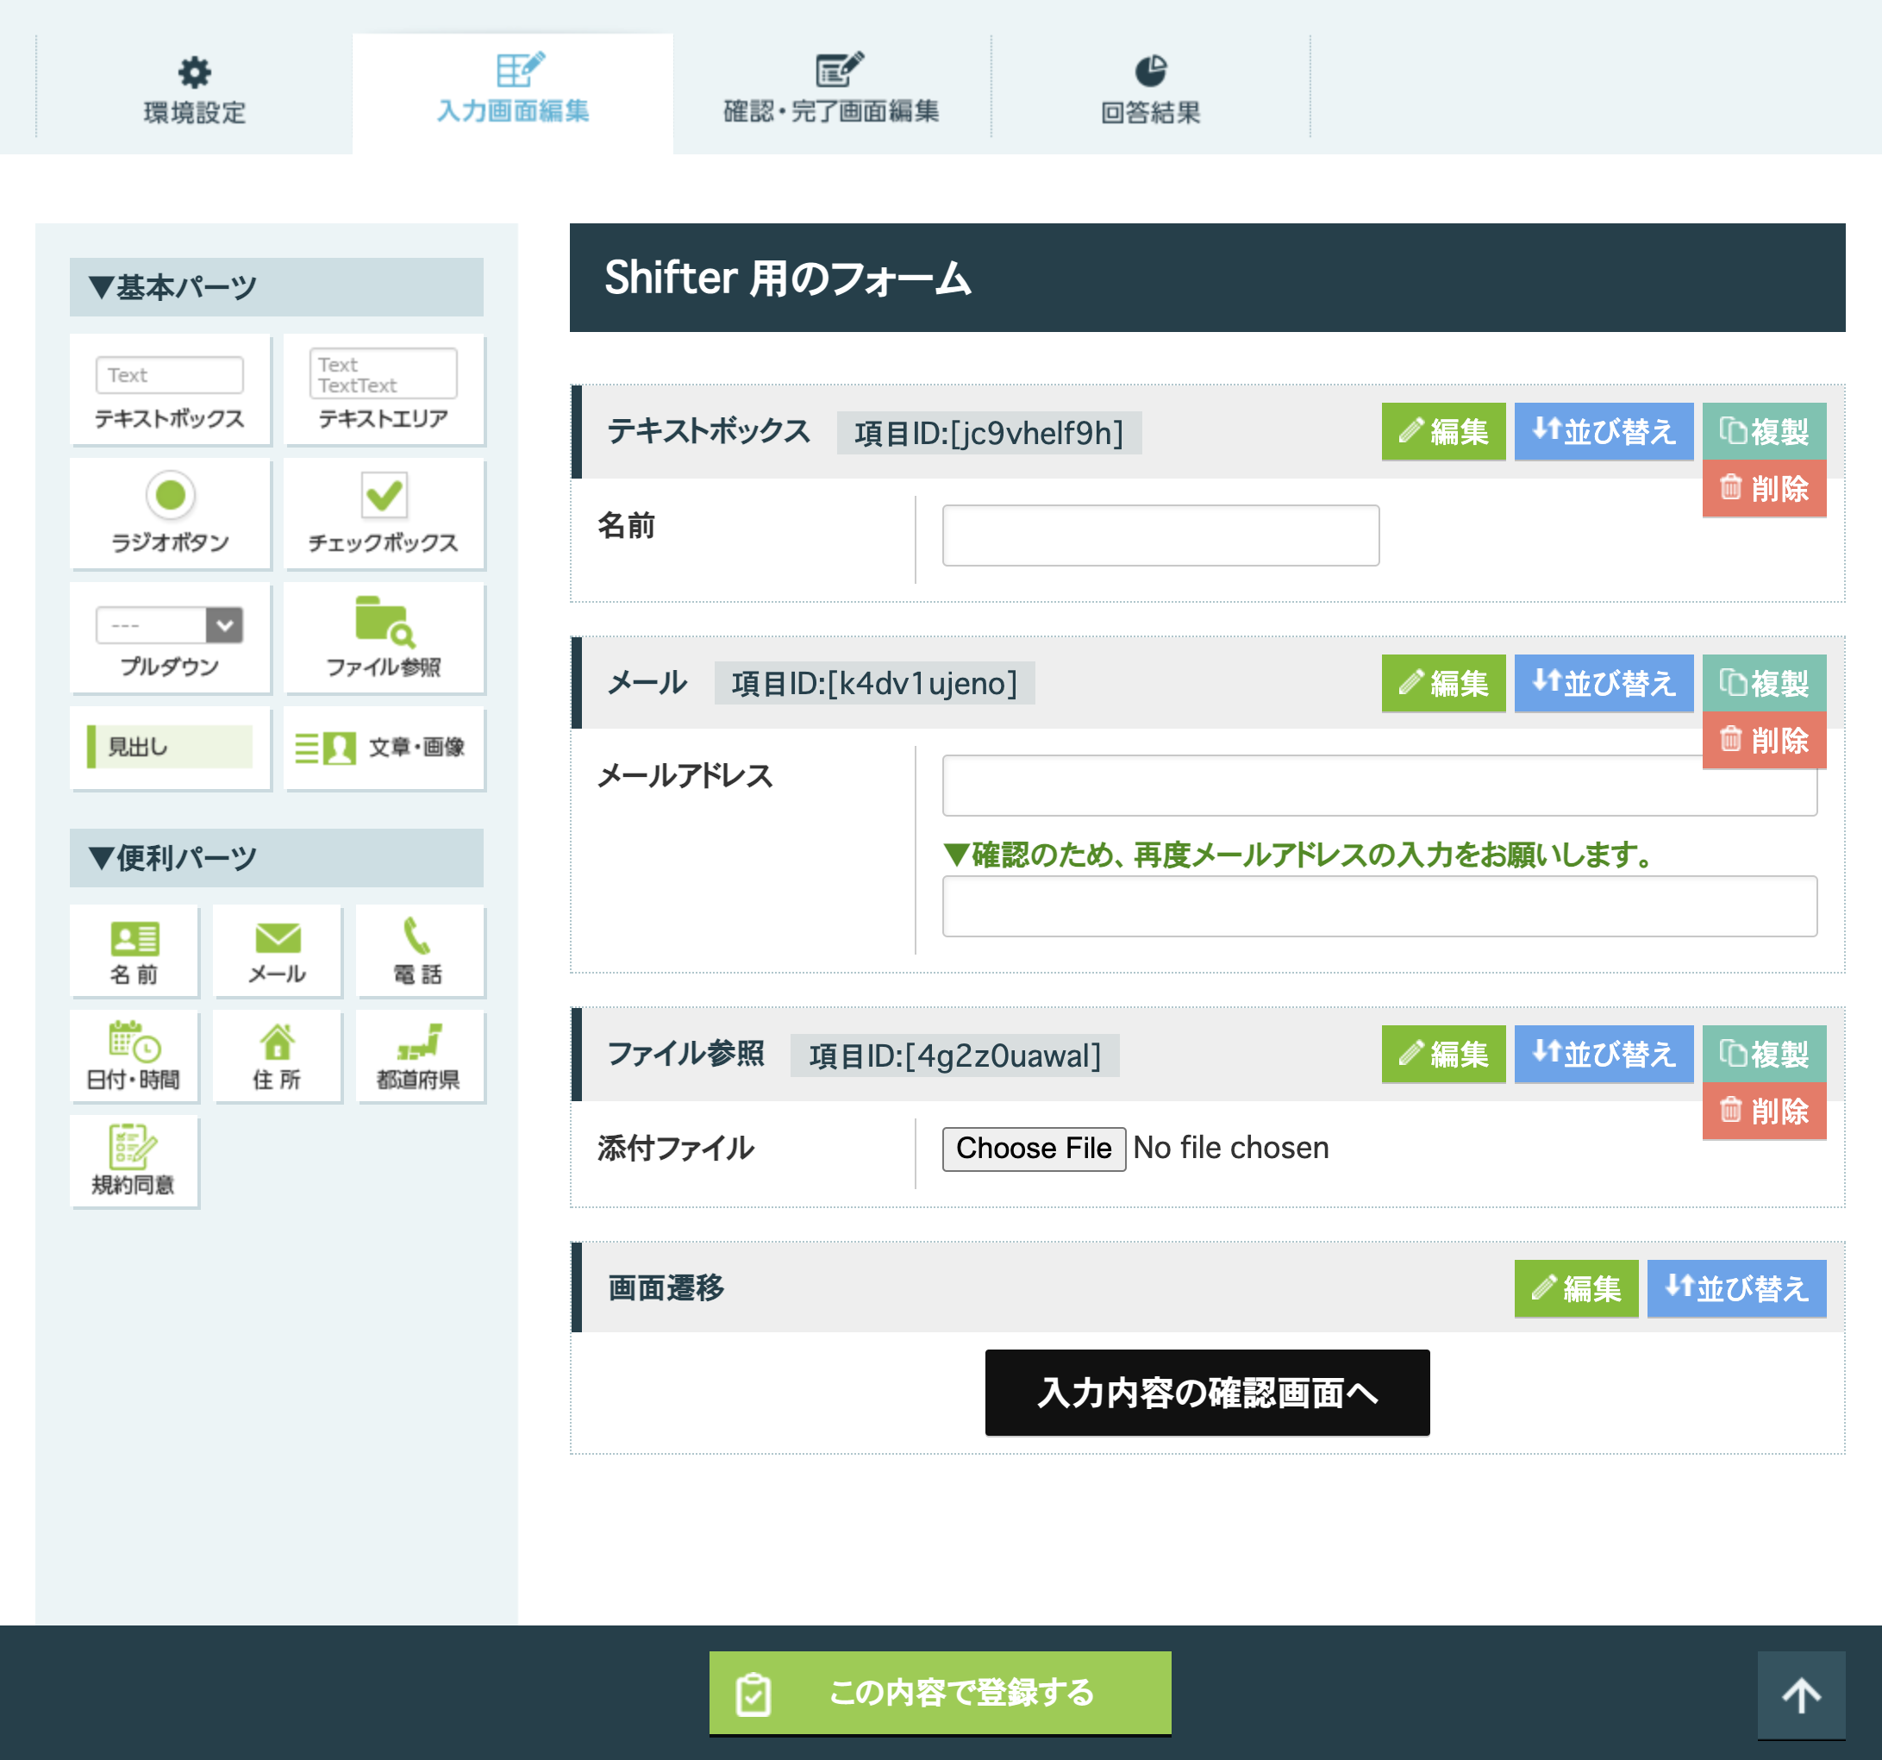Collapse the 基本パーツ section header

(x=277, y=287)
